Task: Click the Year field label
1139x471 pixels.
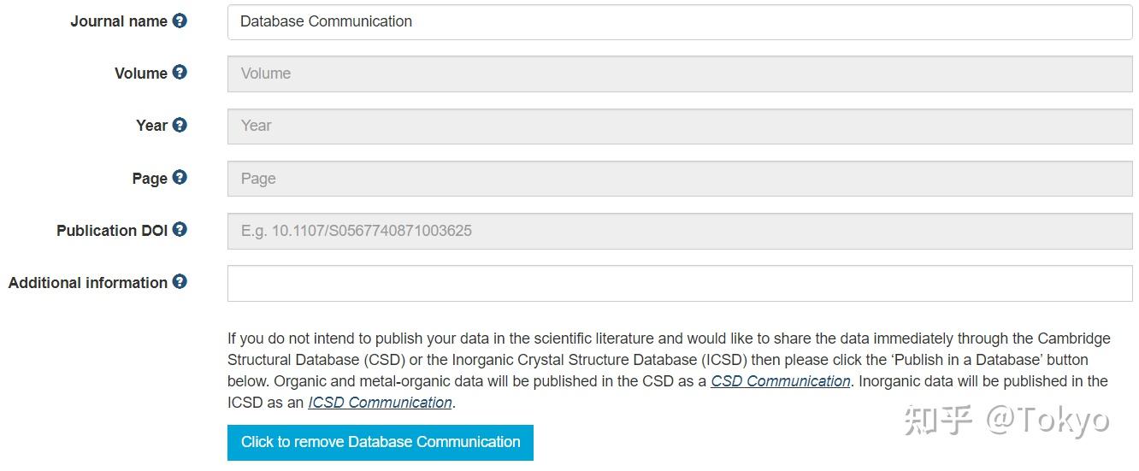Action: click(151, 126)
